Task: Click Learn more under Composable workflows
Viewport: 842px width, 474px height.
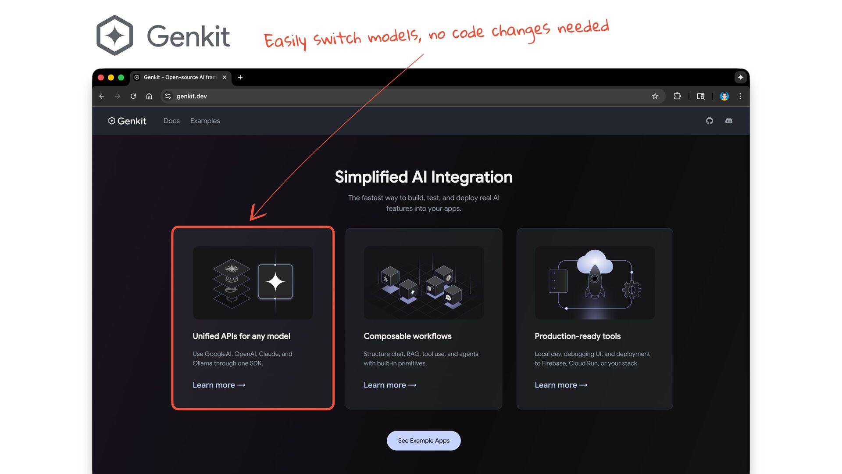Action: pos(390,385)
